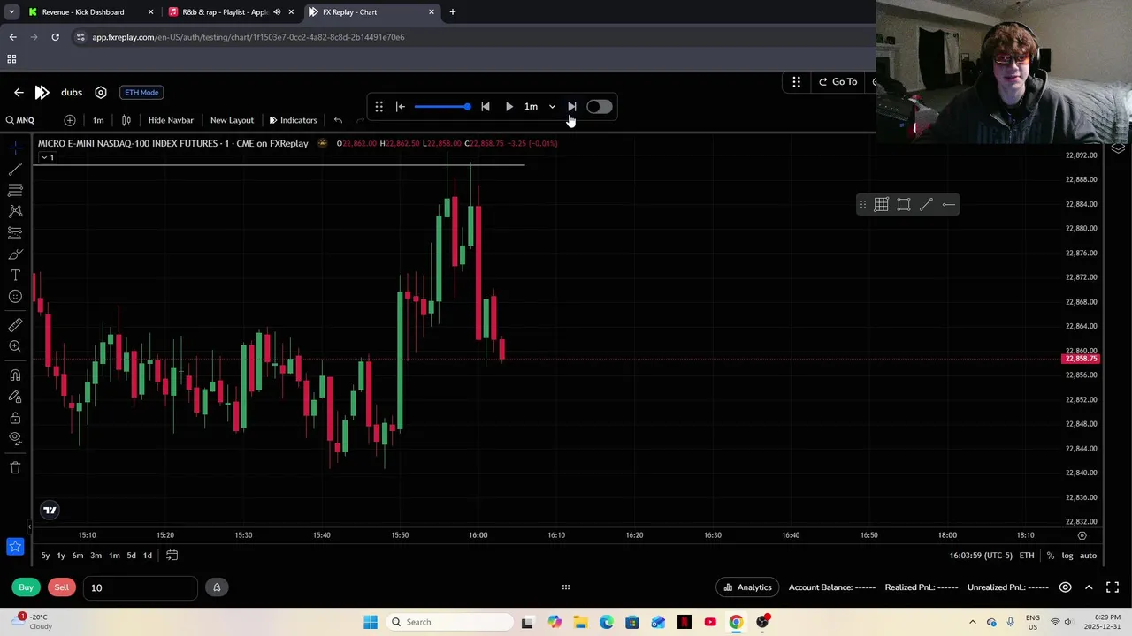1132x636 pixels.
Task: Click New Layout in the top toolbar
Action: coord(232,120)
